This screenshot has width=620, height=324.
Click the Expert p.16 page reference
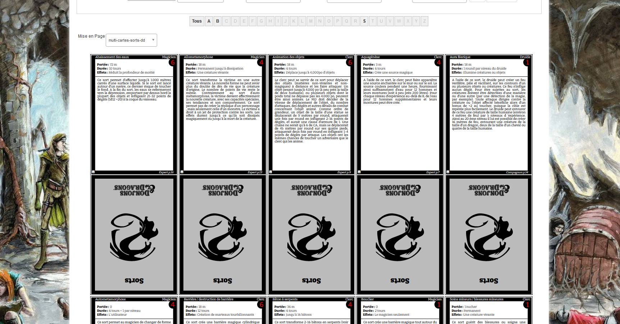[166, 173]
